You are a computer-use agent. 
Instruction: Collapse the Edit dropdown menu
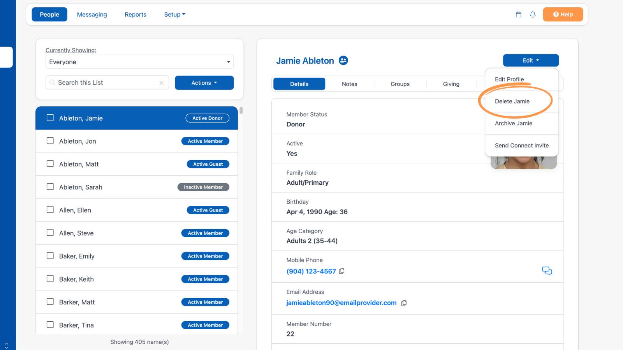pos(531,60)
